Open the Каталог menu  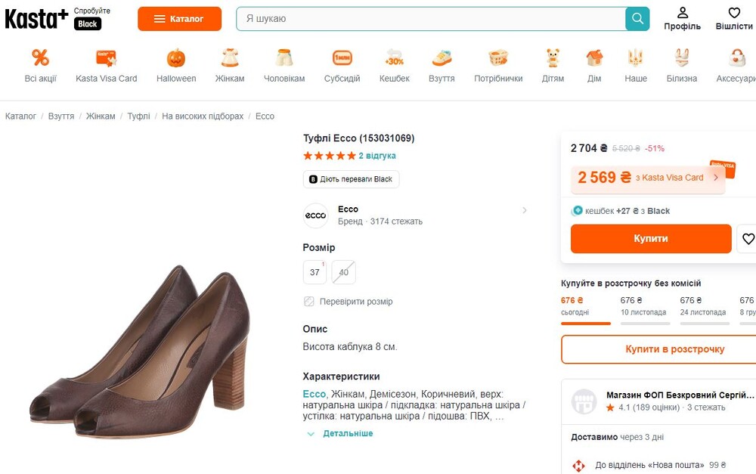tap(179, 19)
